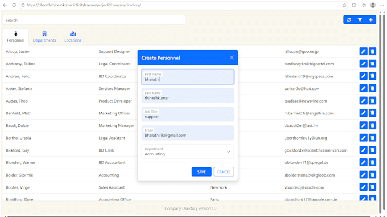This screenshot has width=387, height=217.
Task: Select email tandrassy1n@bigcartel.com
Action: [x=309, y=64]
